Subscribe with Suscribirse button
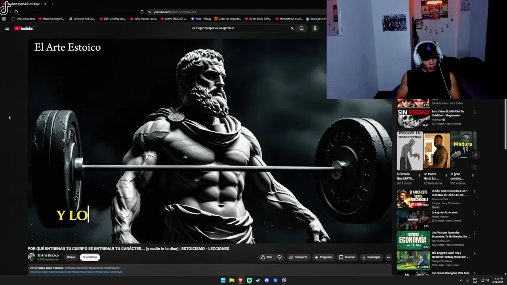Screen dimensions: 507x285 click(90, 257)
